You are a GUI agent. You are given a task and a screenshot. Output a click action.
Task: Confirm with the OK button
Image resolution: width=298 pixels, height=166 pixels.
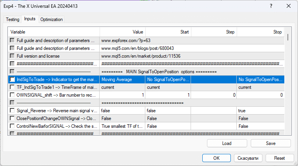(x=216, y=158)
